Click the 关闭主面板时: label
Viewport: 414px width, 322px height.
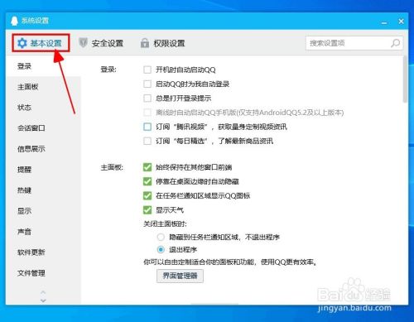(165, 223)
